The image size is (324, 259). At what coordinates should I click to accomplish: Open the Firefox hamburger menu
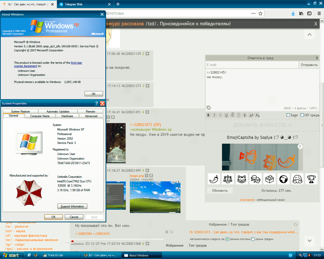319,13
